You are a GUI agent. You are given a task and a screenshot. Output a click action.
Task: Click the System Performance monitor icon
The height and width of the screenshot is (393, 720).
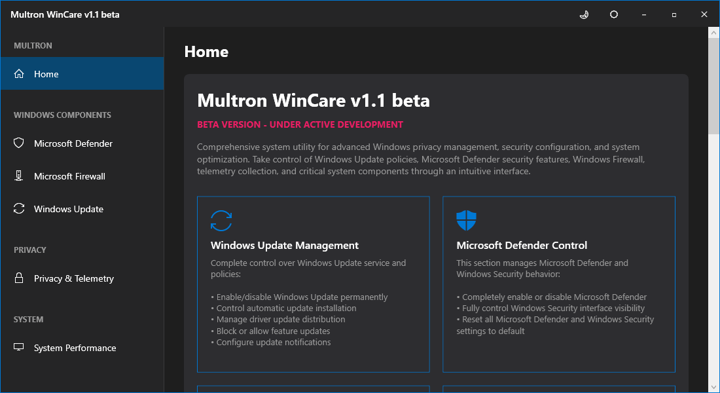pos(19,347)
